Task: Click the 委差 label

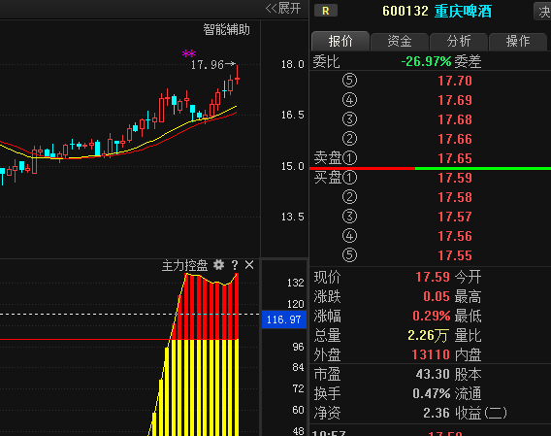Action: coord(468,61)
